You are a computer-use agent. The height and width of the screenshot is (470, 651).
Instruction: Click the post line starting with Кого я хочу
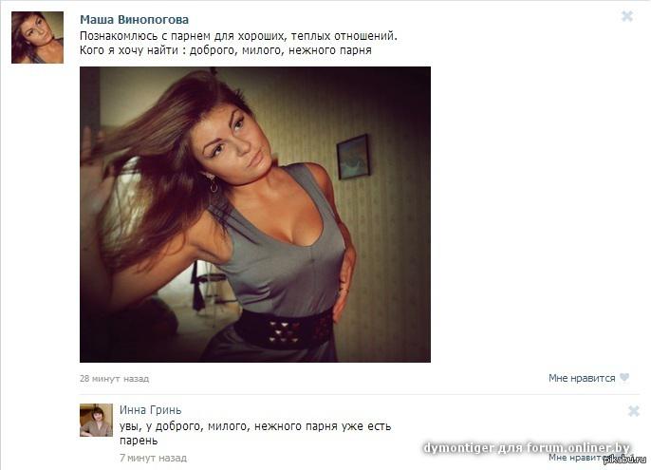tap(226, 50)
